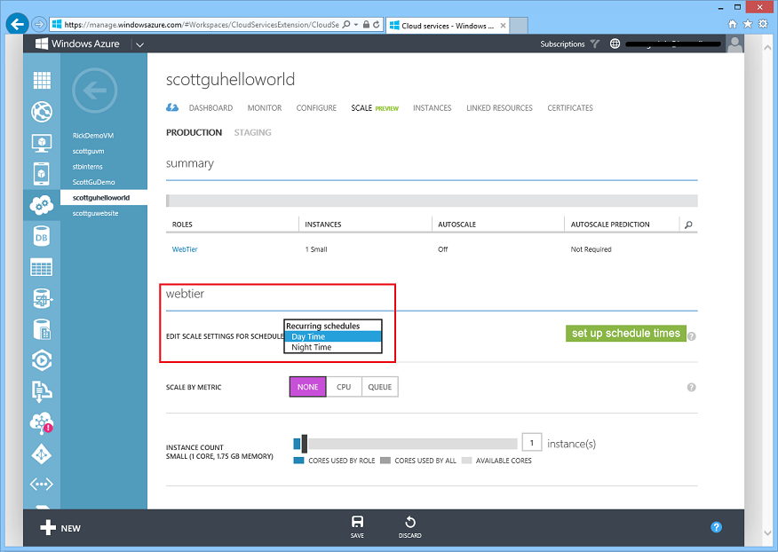Open the Dashboard tab
This screenshot has height=552, width=778.
[x=210, y=107]
